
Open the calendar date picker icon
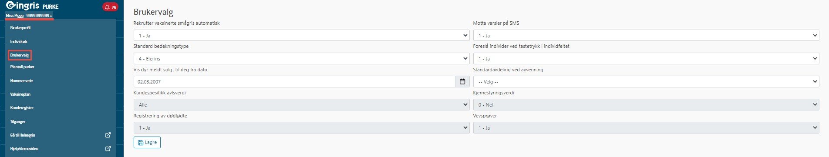tap(462, 82)
